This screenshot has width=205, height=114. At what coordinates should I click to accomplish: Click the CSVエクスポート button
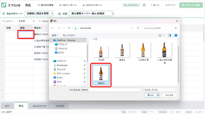click(x=92, y=5)
